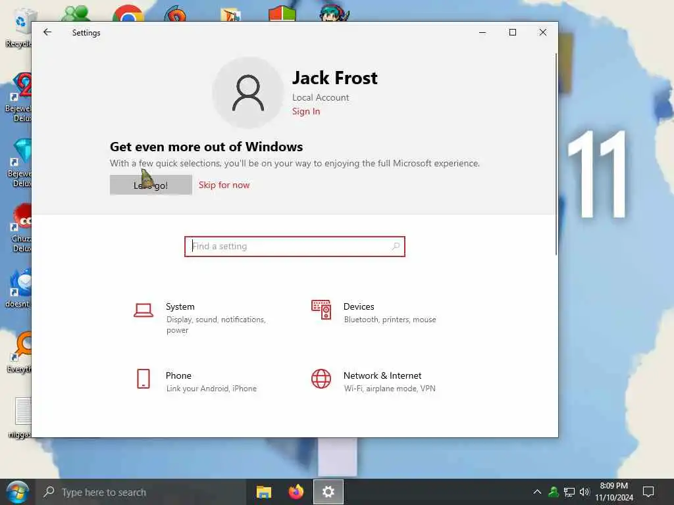The height and width of the screenshot is (505, 674).
Task: Open the System category title
Action: pyautogui.click(x=180, y=306)
